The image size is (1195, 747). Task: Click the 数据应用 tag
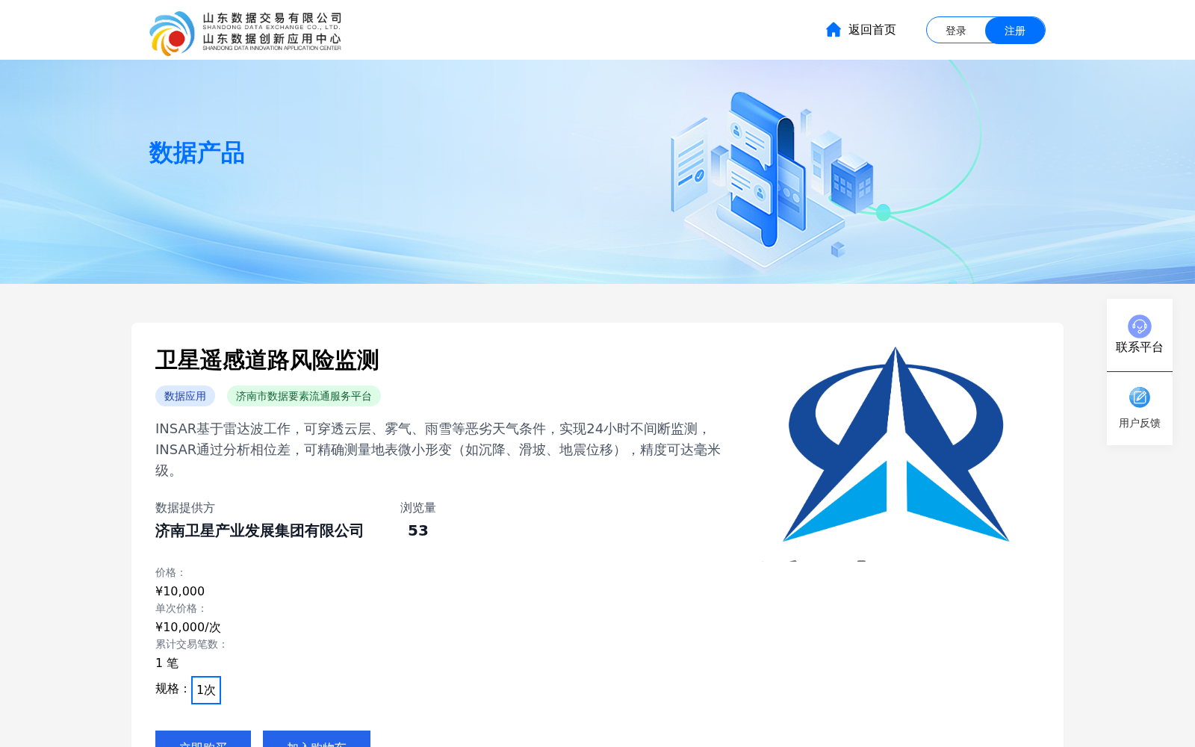click(x=185, y=396)
